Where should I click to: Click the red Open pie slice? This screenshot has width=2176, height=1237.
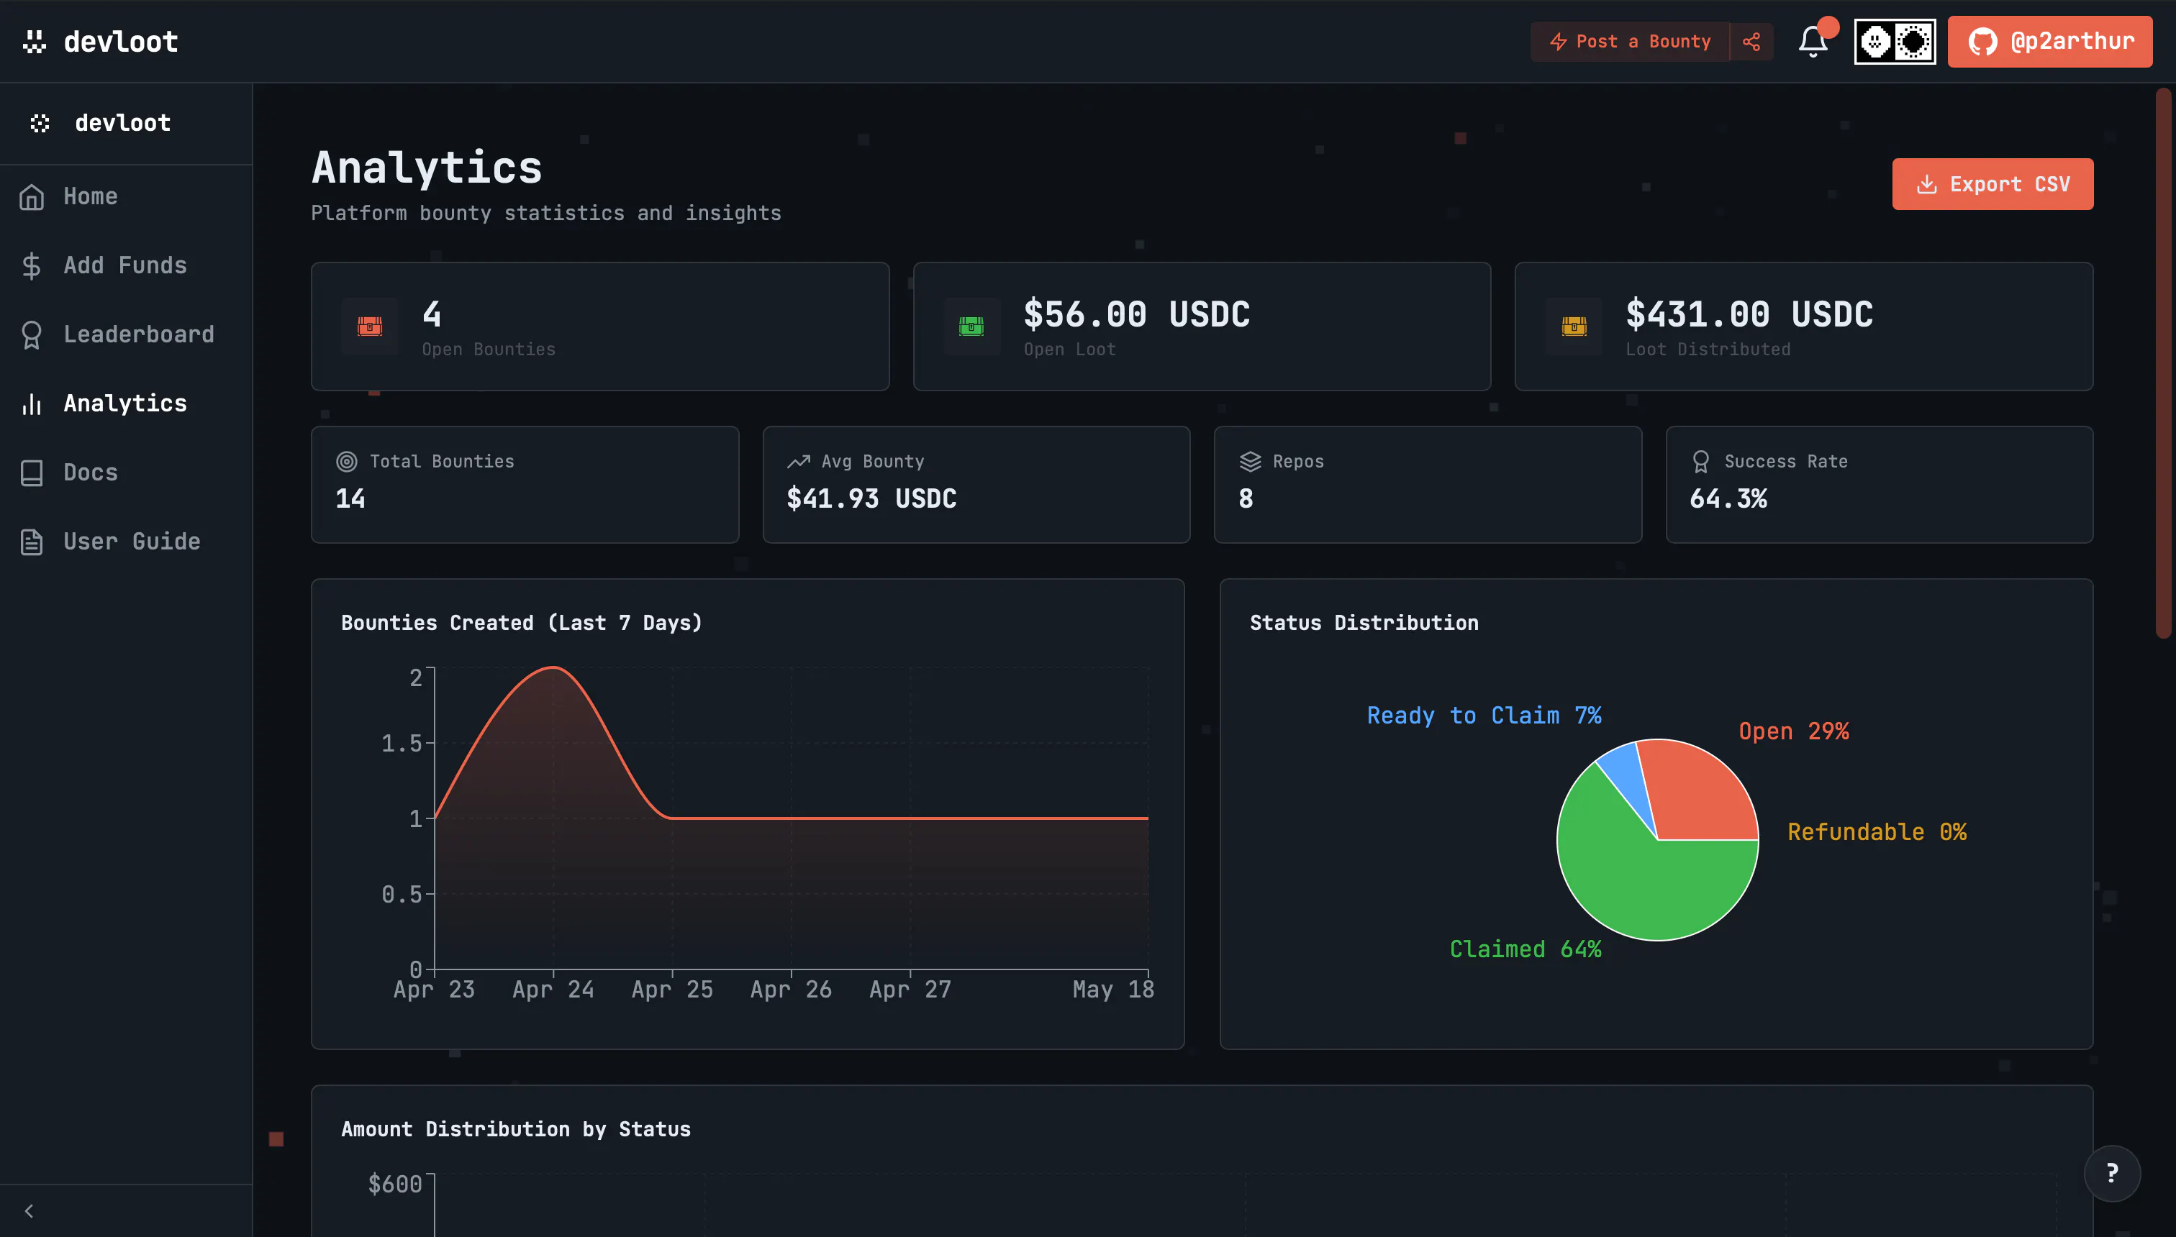pos(1704,790)
